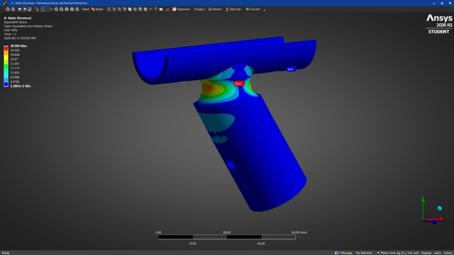Click the red swatch in the stress legend

pyautogui.click(x=6, y=48)
